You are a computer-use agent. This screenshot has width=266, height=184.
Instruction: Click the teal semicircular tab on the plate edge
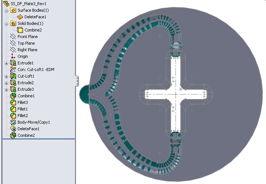[x=84, y=94]
